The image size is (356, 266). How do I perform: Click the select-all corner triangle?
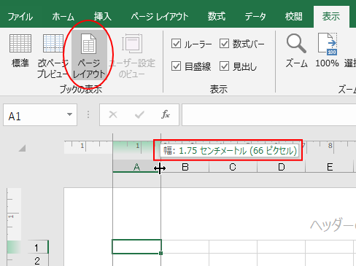(22, 148)
